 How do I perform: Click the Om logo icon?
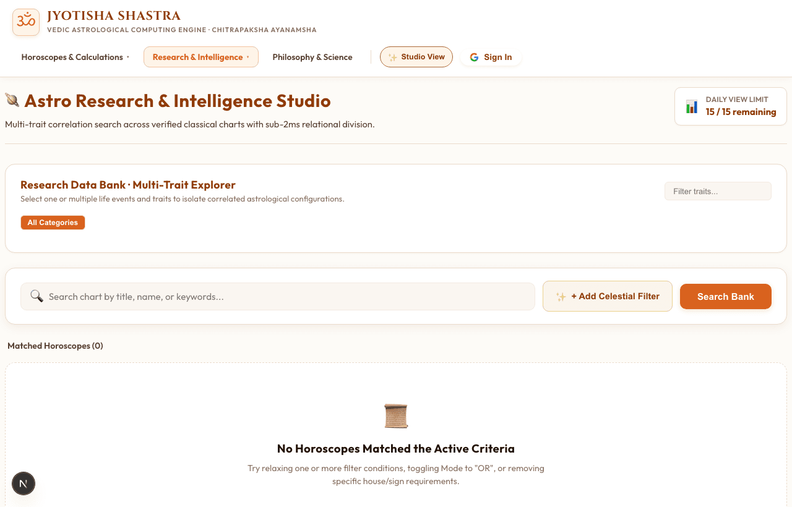(x=26, y=22)
